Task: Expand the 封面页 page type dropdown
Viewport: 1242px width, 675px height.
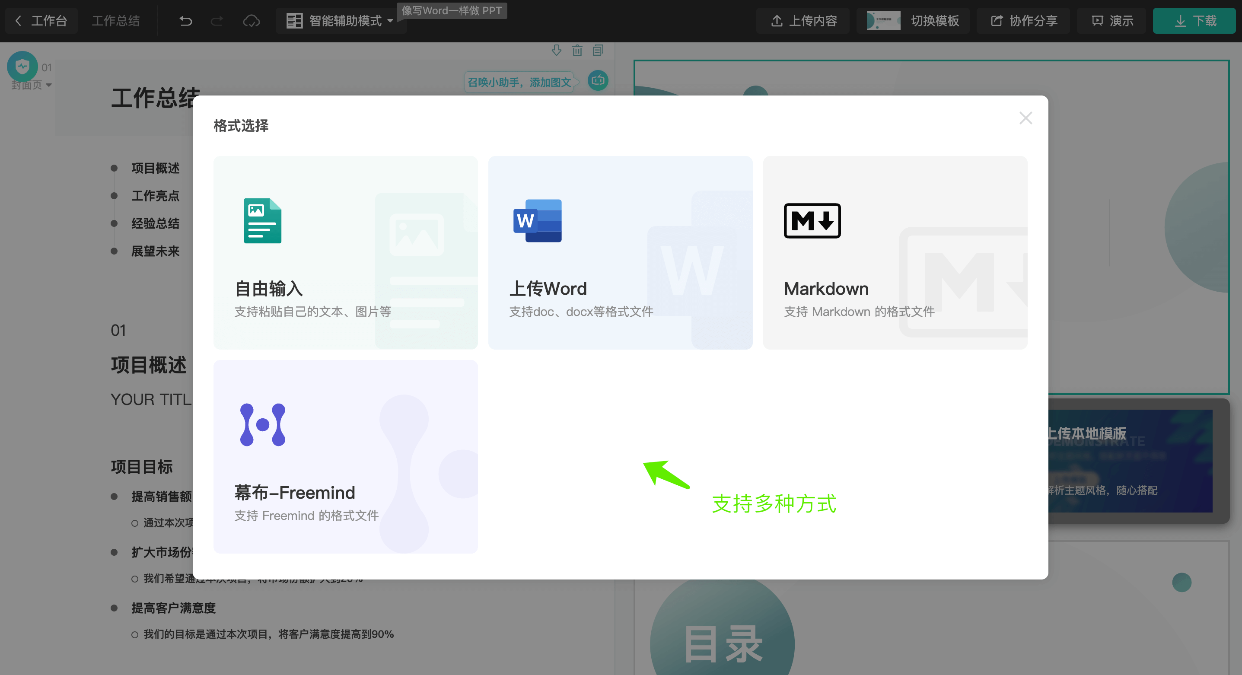Action: click(32, 85)
